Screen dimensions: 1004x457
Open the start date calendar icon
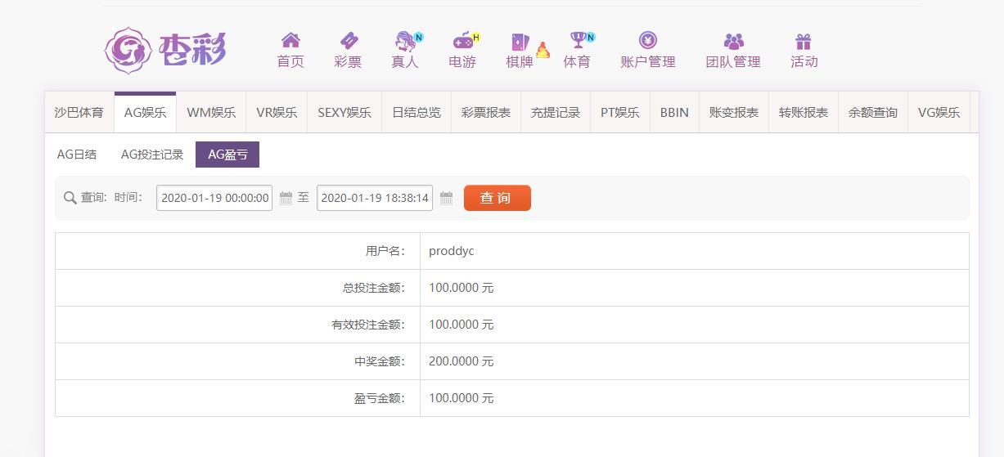click(286, 198)
